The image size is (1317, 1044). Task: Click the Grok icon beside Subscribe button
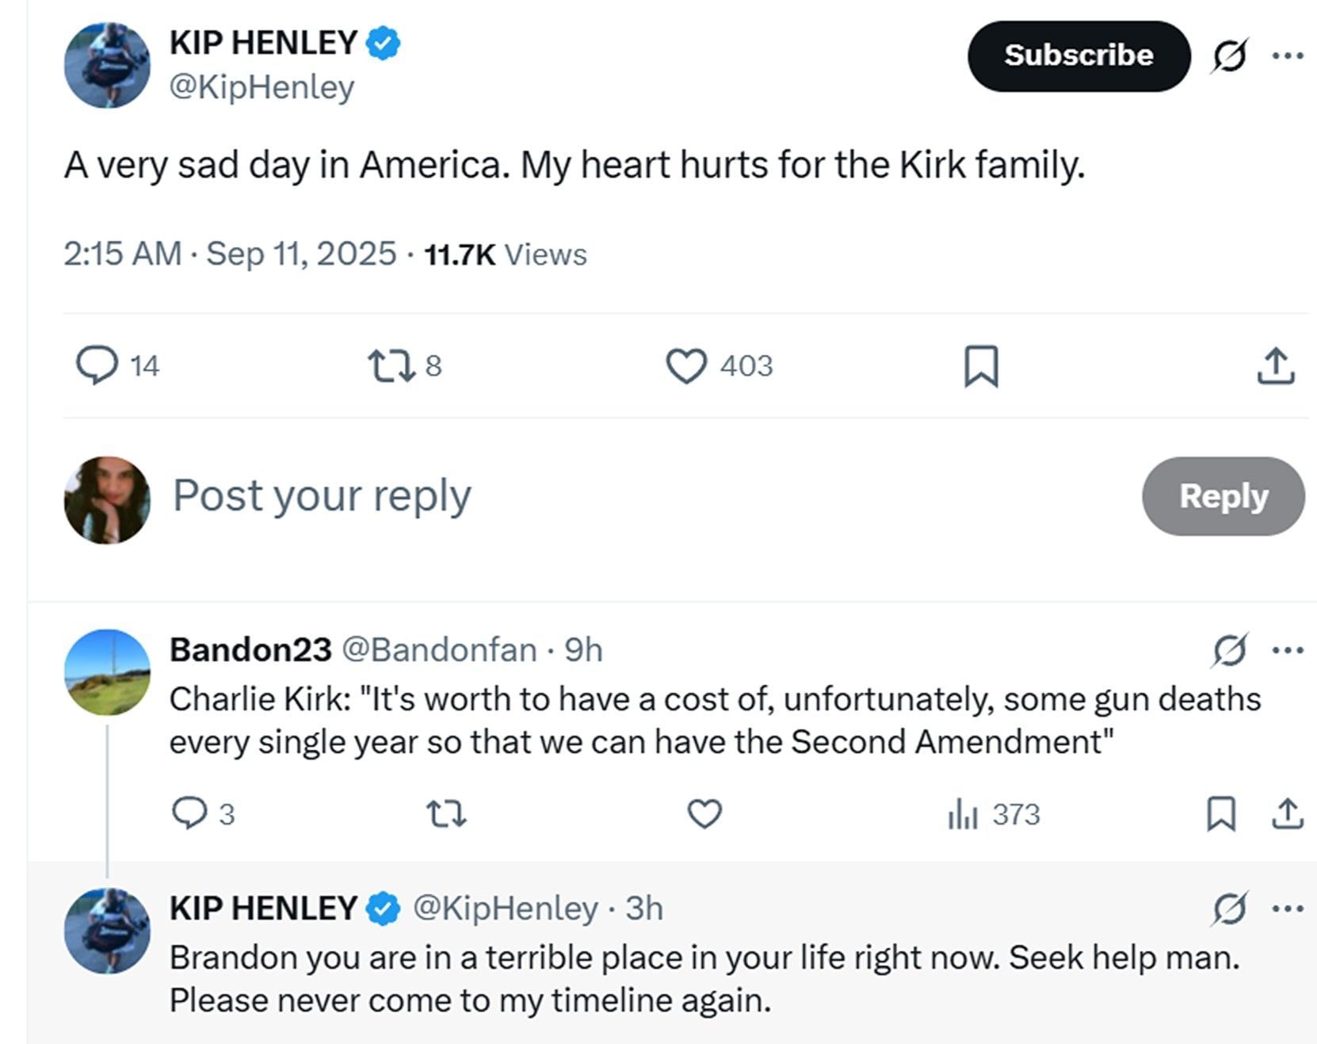pyautogui.click(x=1228, y=56)
